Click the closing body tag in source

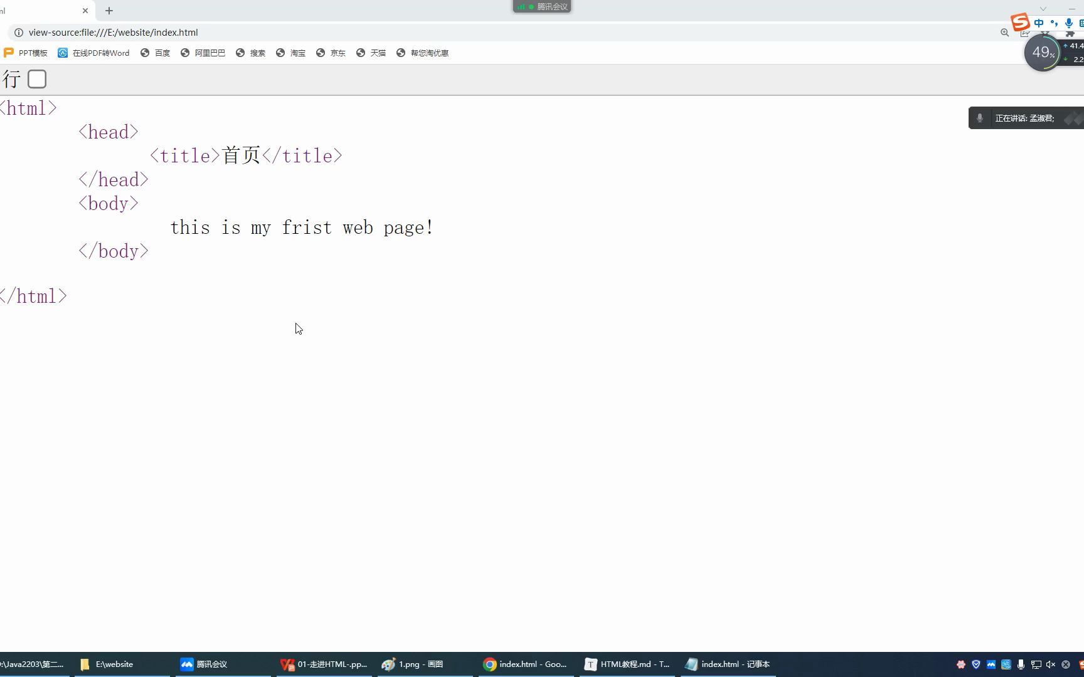(x=114, y=251)
